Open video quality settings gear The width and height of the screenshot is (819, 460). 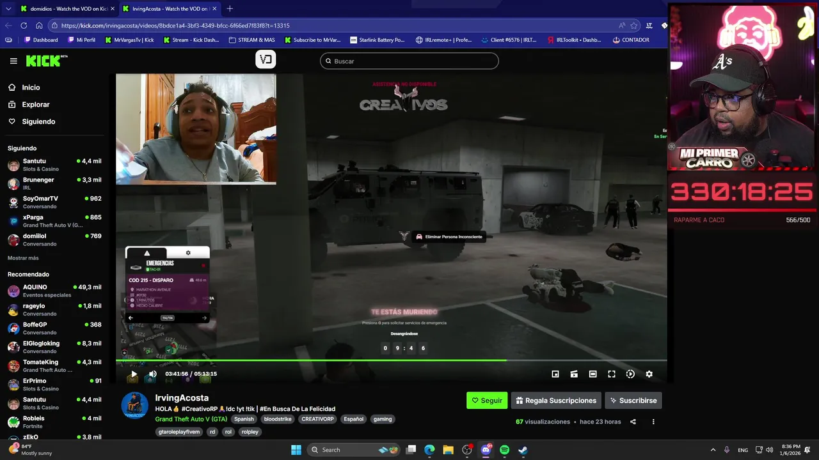click(649, 374)
